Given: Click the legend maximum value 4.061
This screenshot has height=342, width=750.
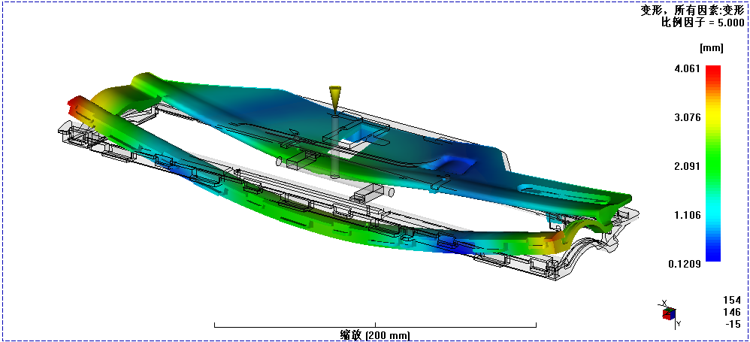Looking at the screenshot, I should 688,69.
